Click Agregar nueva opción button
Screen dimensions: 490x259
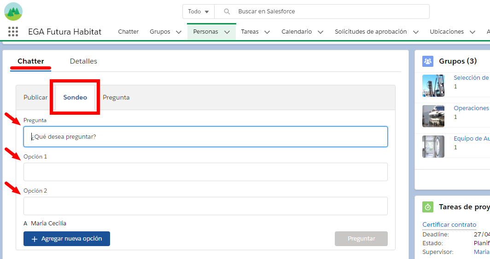pos(67,239)
